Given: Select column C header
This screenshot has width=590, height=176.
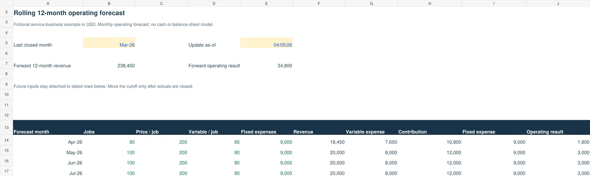Looking at the screenshot, I should 161,3.
